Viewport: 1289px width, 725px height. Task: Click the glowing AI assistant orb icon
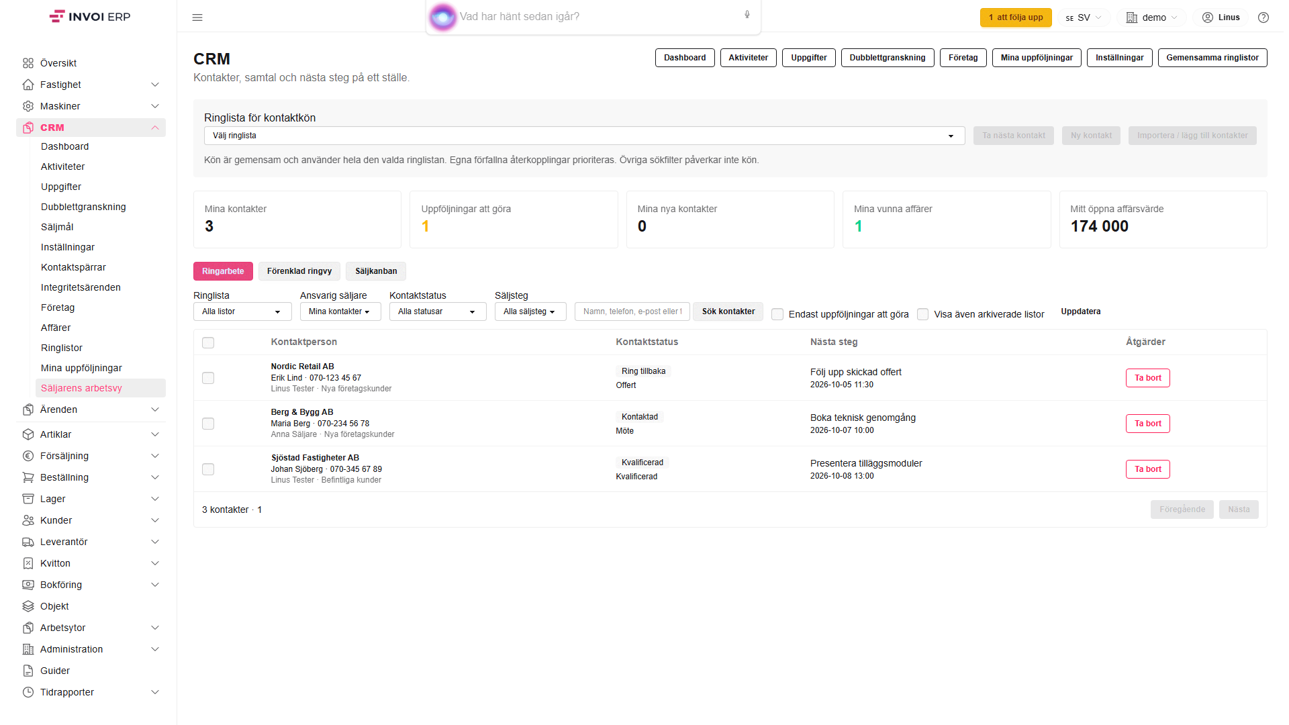coord(442,17)
